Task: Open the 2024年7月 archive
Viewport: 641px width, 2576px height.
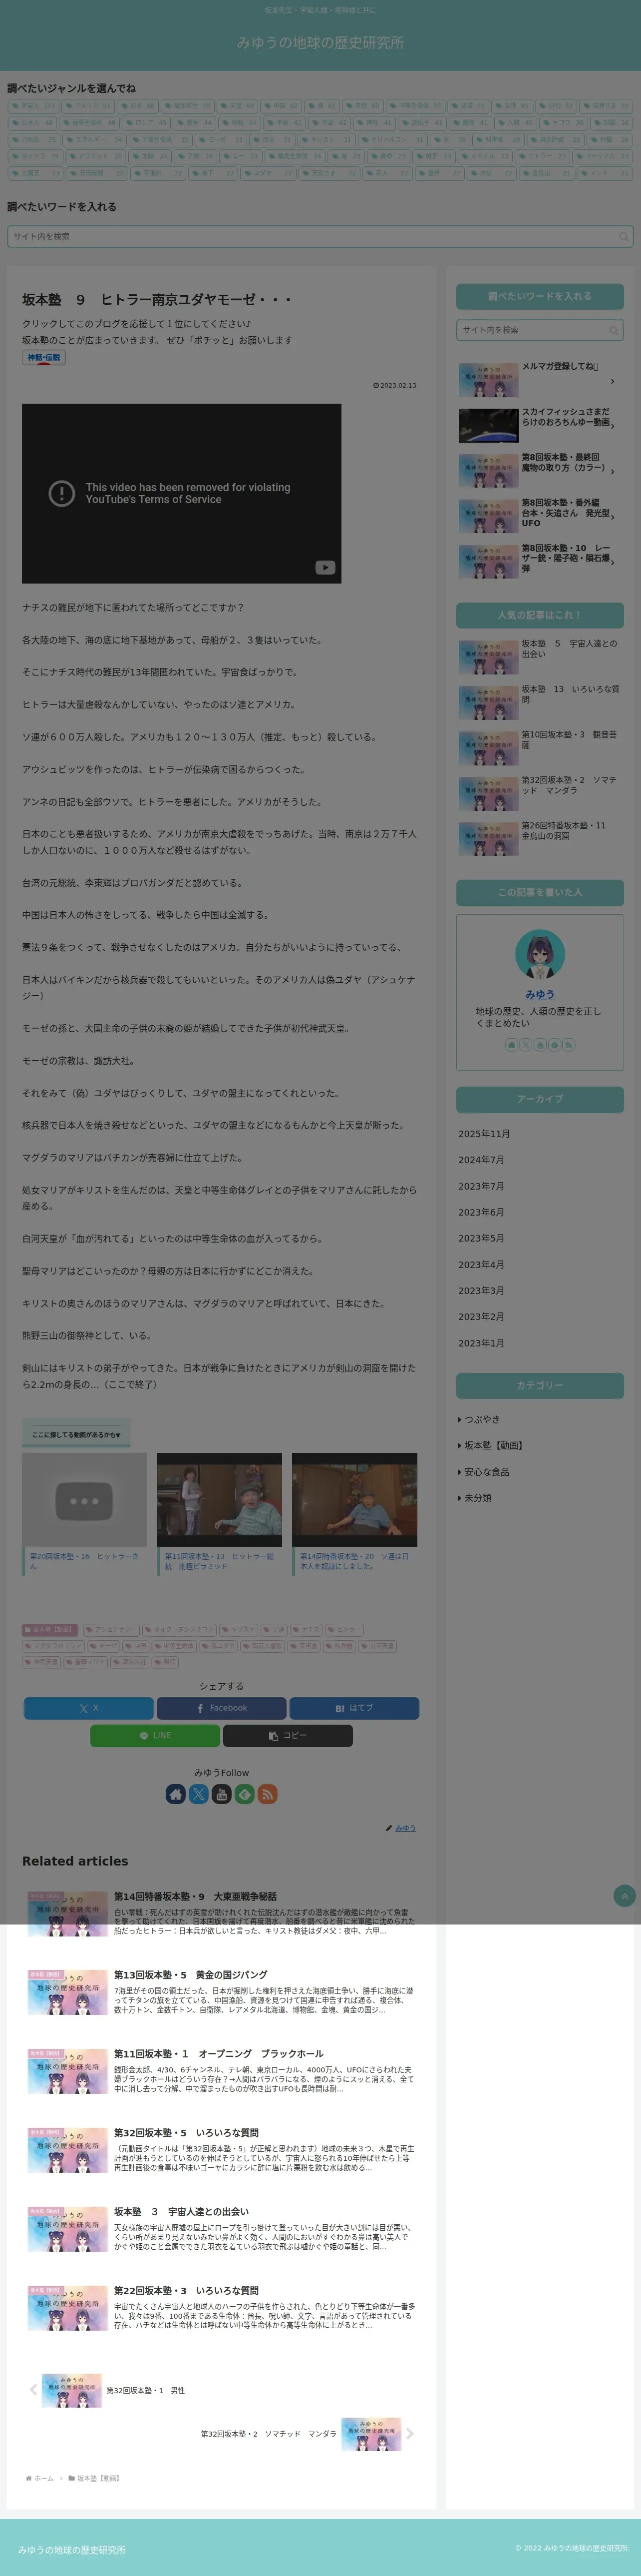Action: click(x=481, y=1160)
